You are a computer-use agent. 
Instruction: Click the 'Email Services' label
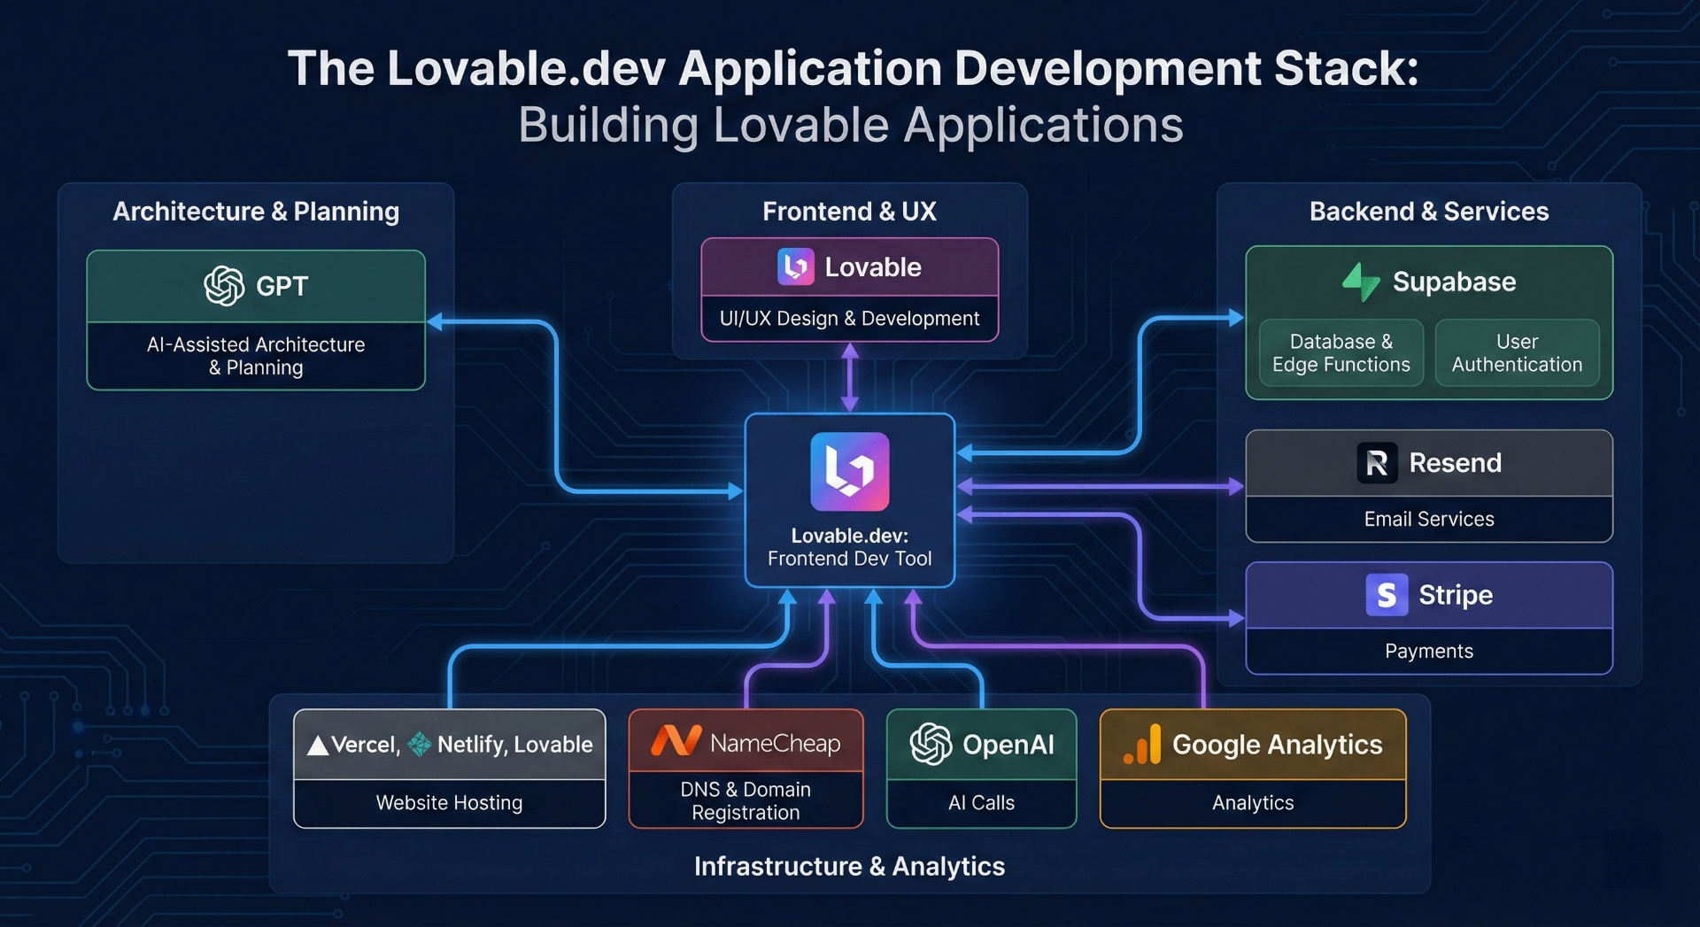pyautogui.click(x=1429, y=519)
